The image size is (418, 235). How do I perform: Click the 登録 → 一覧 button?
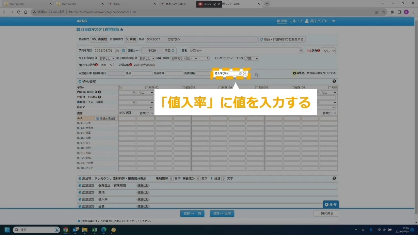[192, 213]
